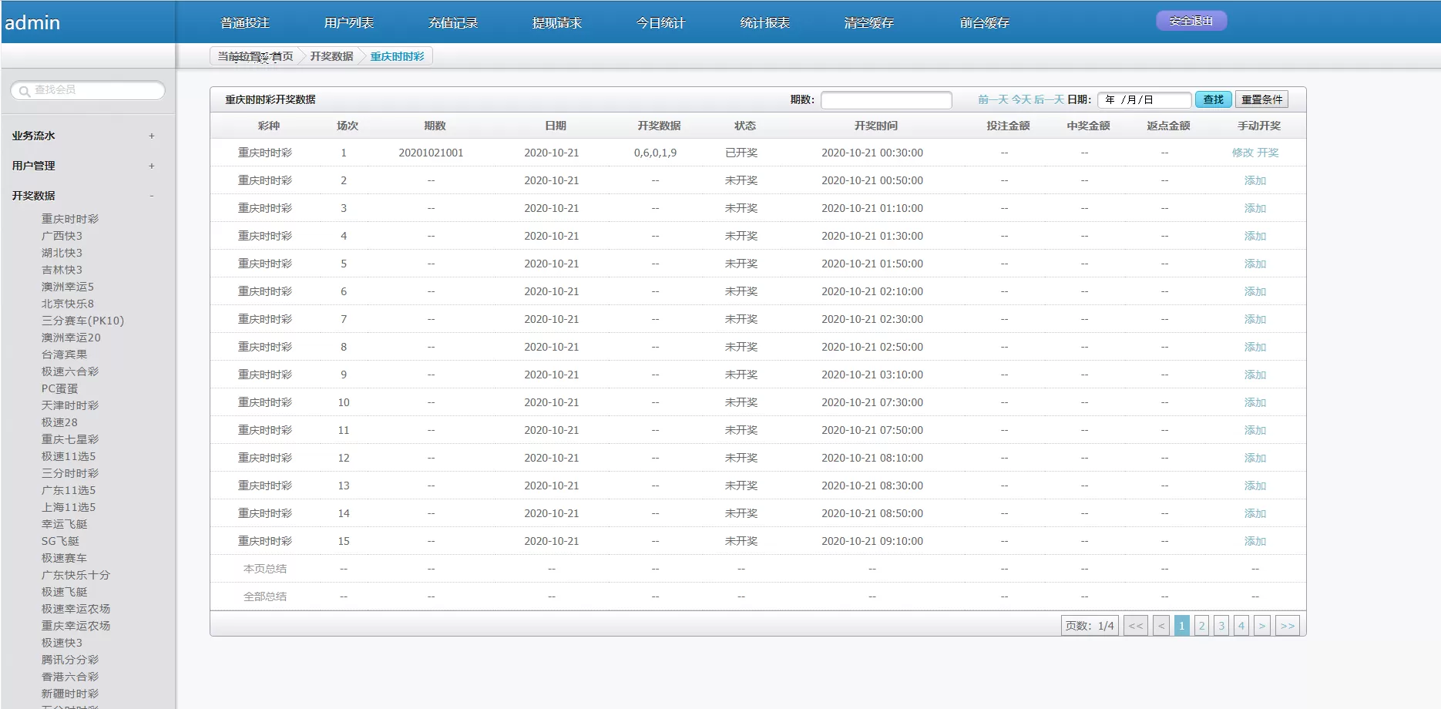Screen dimensions: 1441x709
Task: Jump to first page with << icon
Action: [x=1135, y=625]
